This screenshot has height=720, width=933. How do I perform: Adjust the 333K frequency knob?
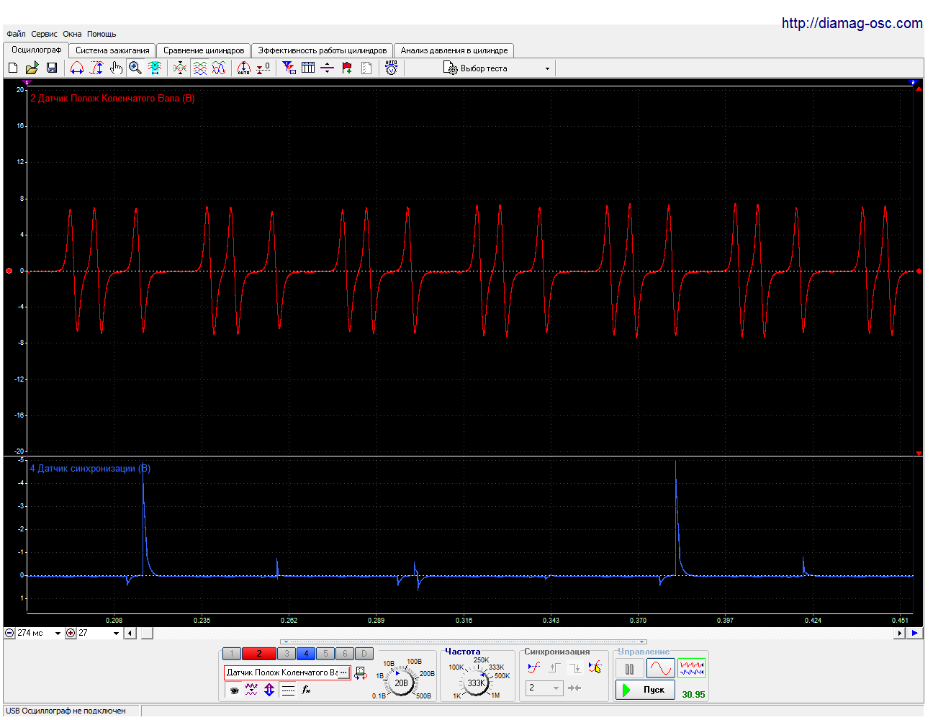[475, 683]
